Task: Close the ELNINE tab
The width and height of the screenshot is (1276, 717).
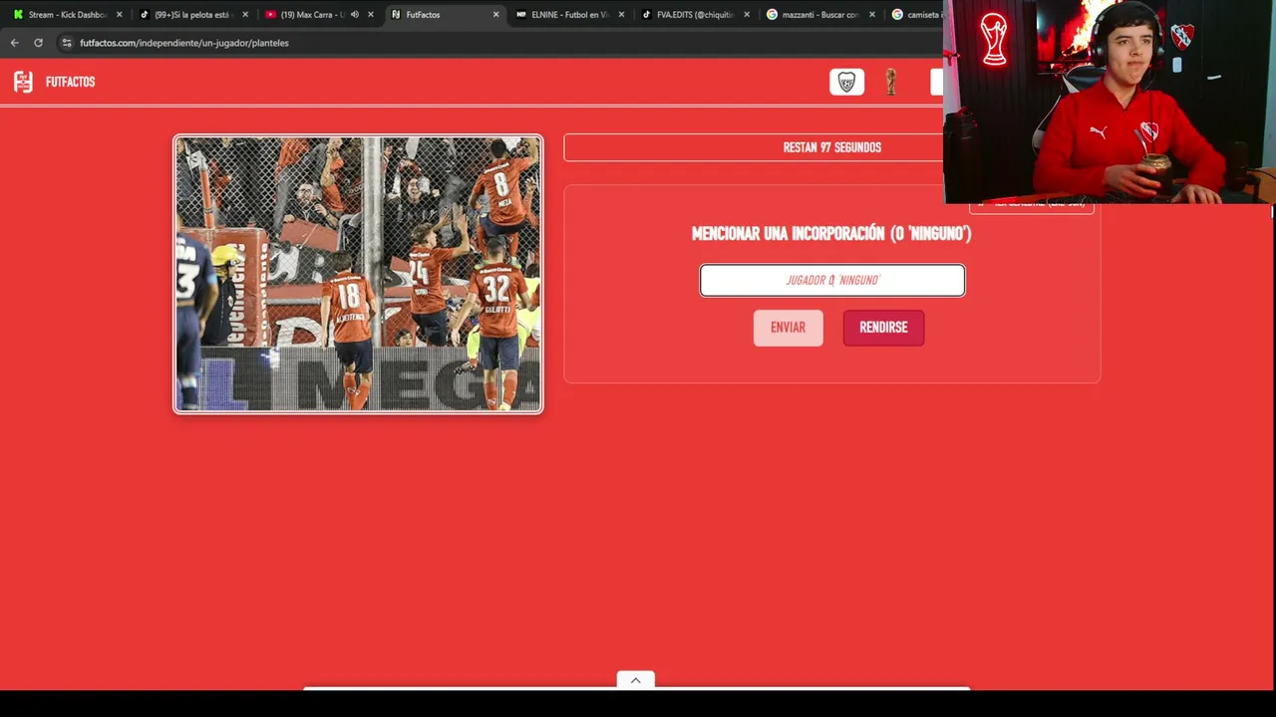Action: coord(621,15)
